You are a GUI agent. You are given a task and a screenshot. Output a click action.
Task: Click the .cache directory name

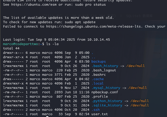(x=98, y=79)
